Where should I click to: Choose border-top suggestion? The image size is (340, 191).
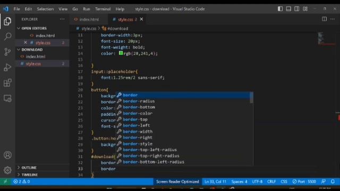[x=183, y=119]
